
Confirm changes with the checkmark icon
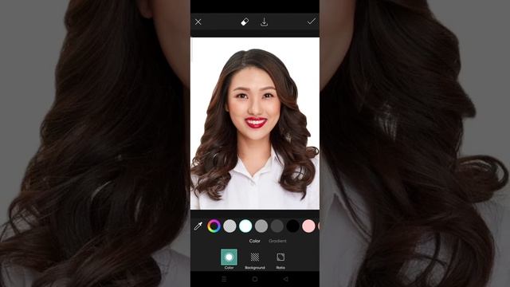coord(312,22)
